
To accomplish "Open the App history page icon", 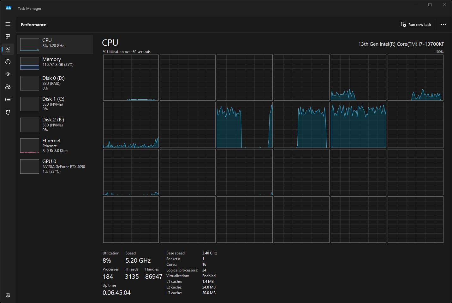I will [x=8, y=62].
